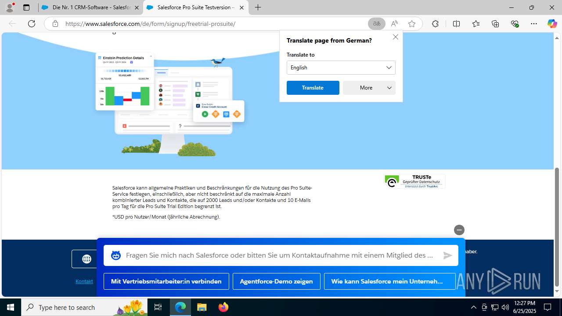Screen dimensions: 562x316
Task: Open the network tray icon
Action: coord(494,307)
